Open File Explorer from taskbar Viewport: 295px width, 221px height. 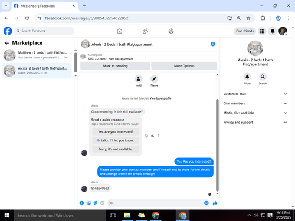coord(127,215)
